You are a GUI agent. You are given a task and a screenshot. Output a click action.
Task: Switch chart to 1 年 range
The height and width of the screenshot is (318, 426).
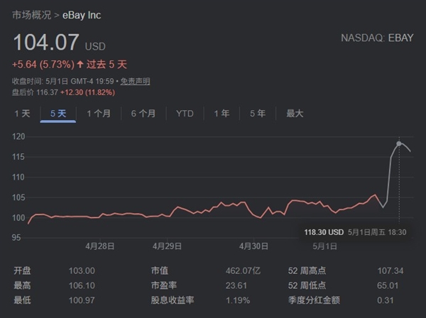222,114
